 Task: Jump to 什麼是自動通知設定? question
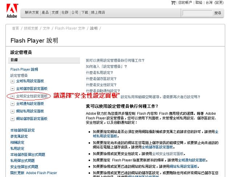pos(103,91)
